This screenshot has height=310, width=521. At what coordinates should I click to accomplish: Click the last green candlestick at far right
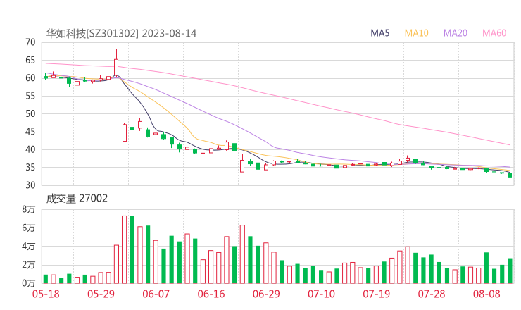click(510, 175)
